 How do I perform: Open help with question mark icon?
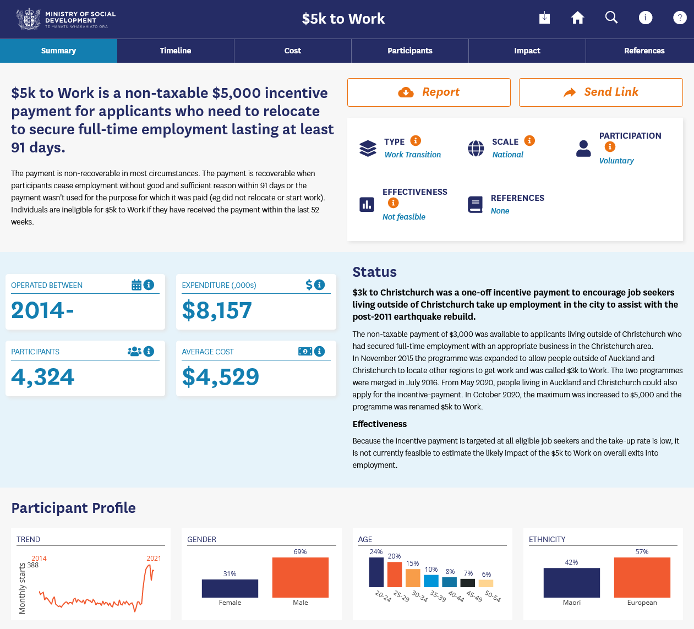[680, 18]
